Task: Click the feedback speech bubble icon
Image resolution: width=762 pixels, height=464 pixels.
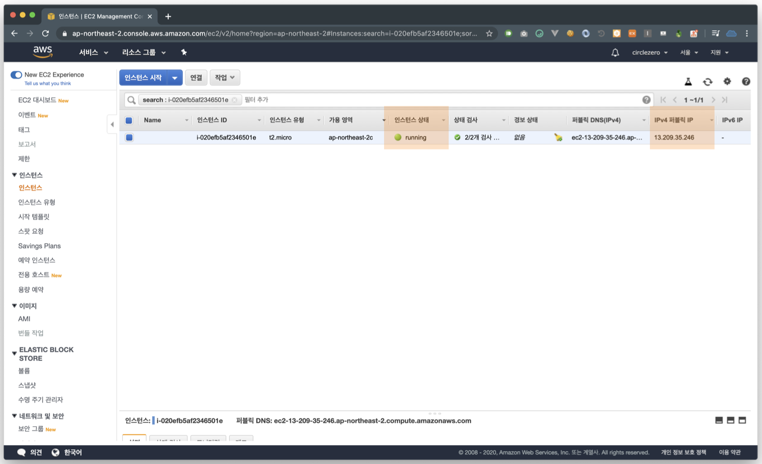Action: tap(21, 452)
